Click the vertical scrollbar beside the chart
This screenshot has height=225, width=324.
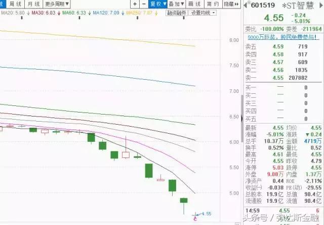(242, 119)
